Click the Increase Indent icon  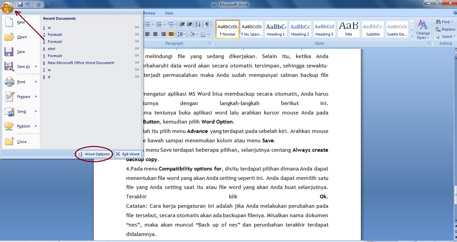click(x=190, y=24)
